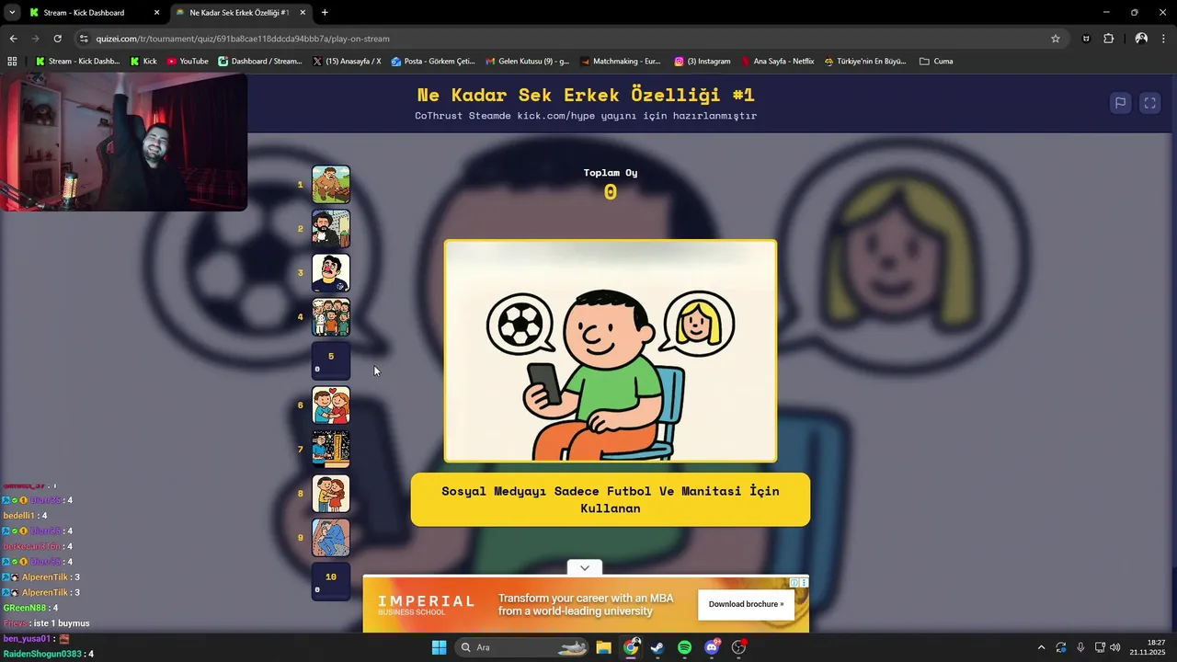Image resolution: width=1177 pixels, height=662 pixels.
Task: Click chat message from RaidenShogun0383
Action: [x=49, y=654]
